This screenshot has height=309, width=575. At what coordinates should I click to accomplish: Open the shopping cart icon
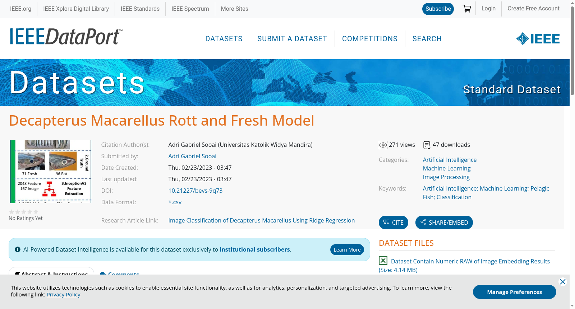pyautogui.click(x=467, y=9)
